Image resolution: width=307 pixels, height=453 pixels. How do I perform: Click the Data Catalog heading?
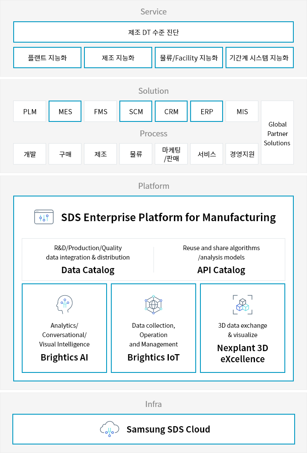[88, 270]
